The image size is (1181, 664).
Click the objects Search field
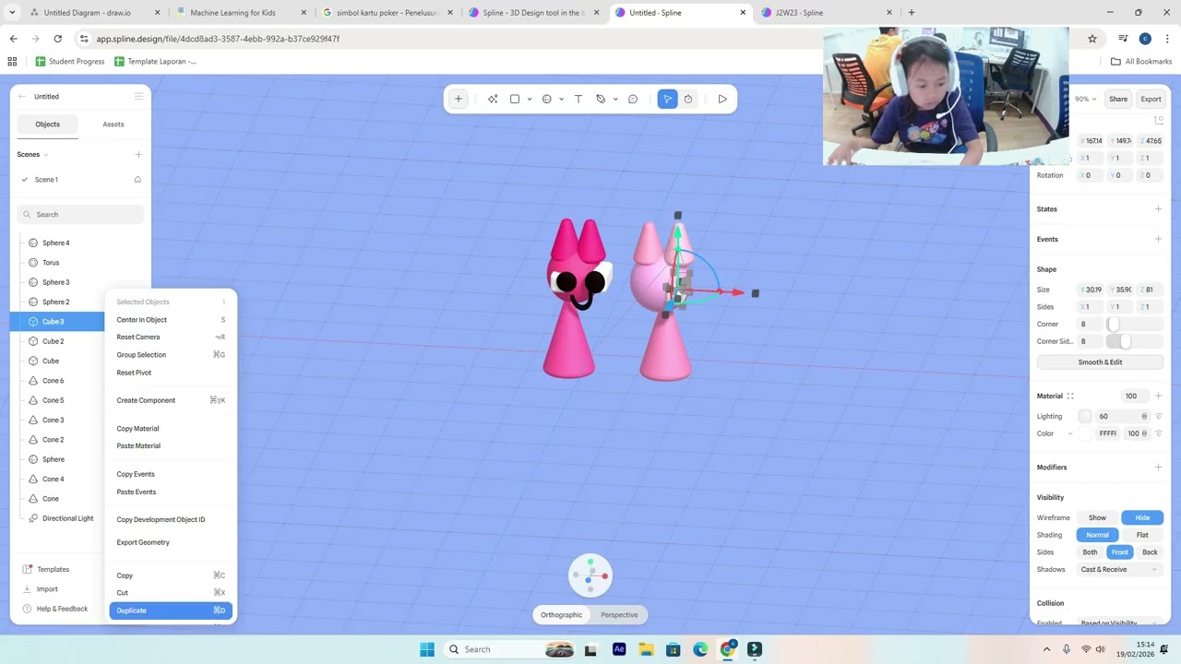click(80, 215)
